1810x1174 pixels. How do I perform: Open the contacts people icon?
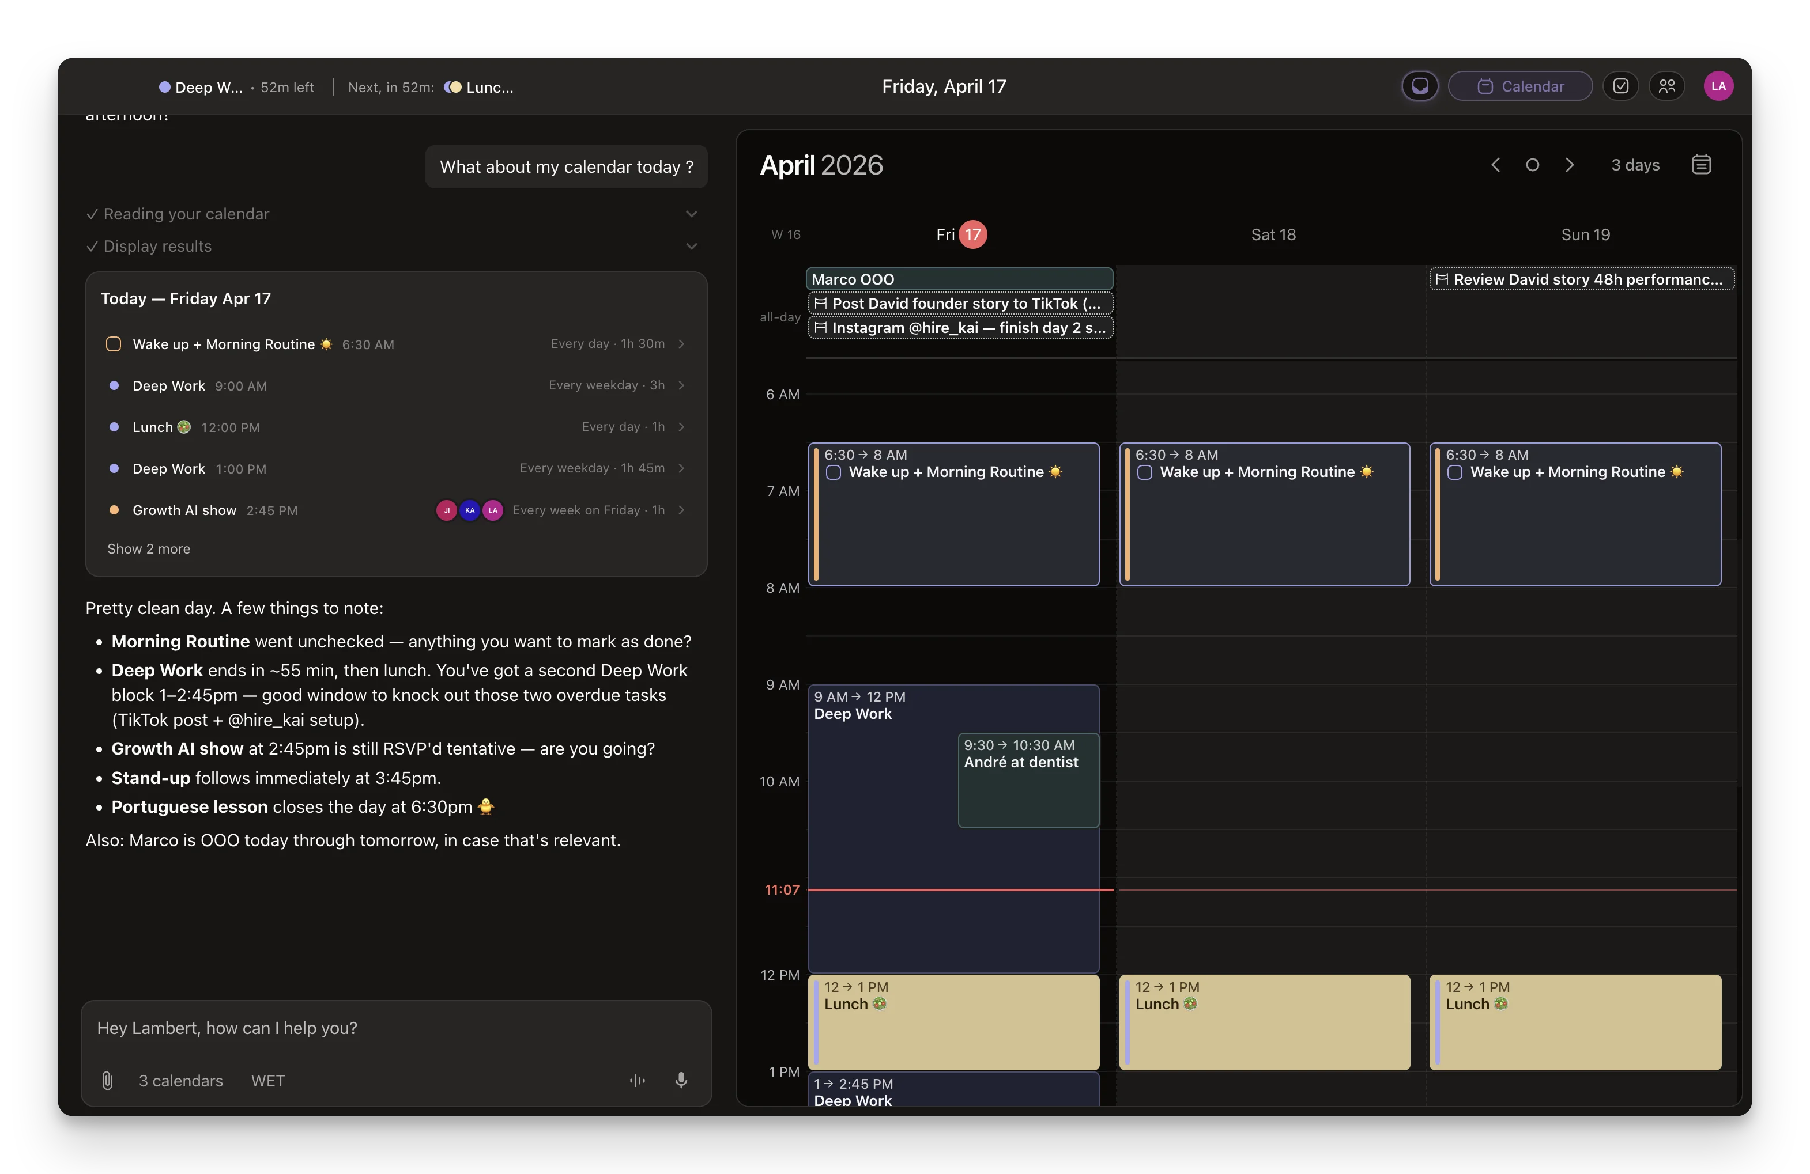(1667, 86)
